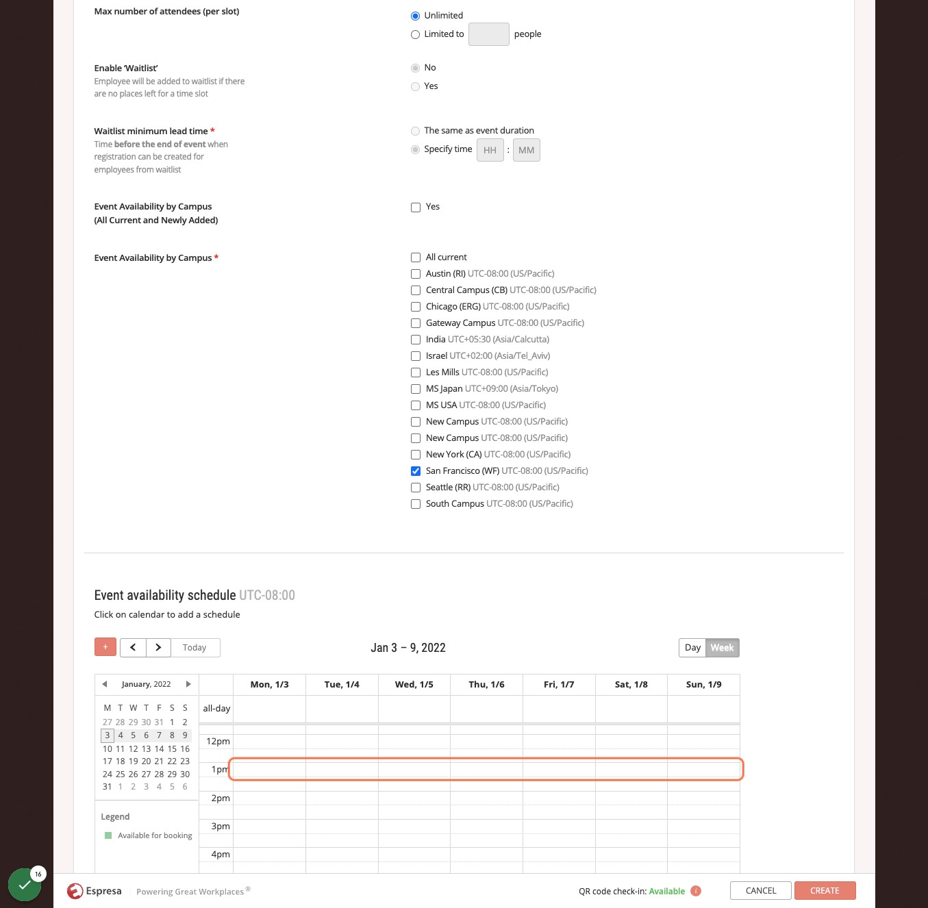Viewport: 928px width, 908px height.
Task: Check the MS Japan campus
Action: pyautogui.click(x=416, y=389)
